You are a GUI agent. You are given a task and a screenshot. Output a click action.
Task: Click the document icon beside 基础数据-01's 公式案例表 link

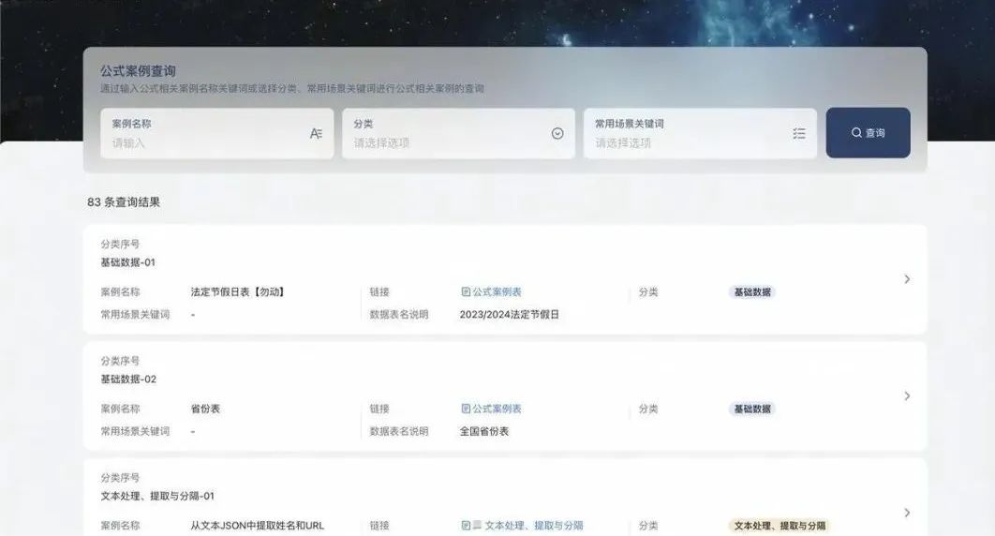click(x=466, y=292)
